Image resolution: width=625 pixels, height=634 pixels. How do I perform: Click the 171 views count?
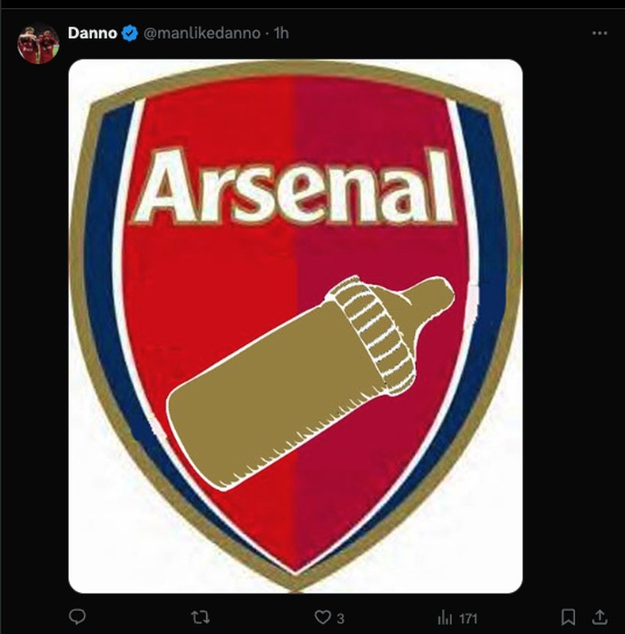[468, 618]
